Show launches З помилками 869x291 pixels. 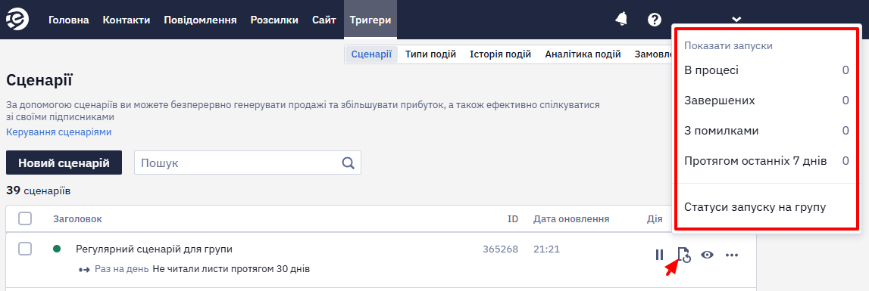tap(766, 131)
